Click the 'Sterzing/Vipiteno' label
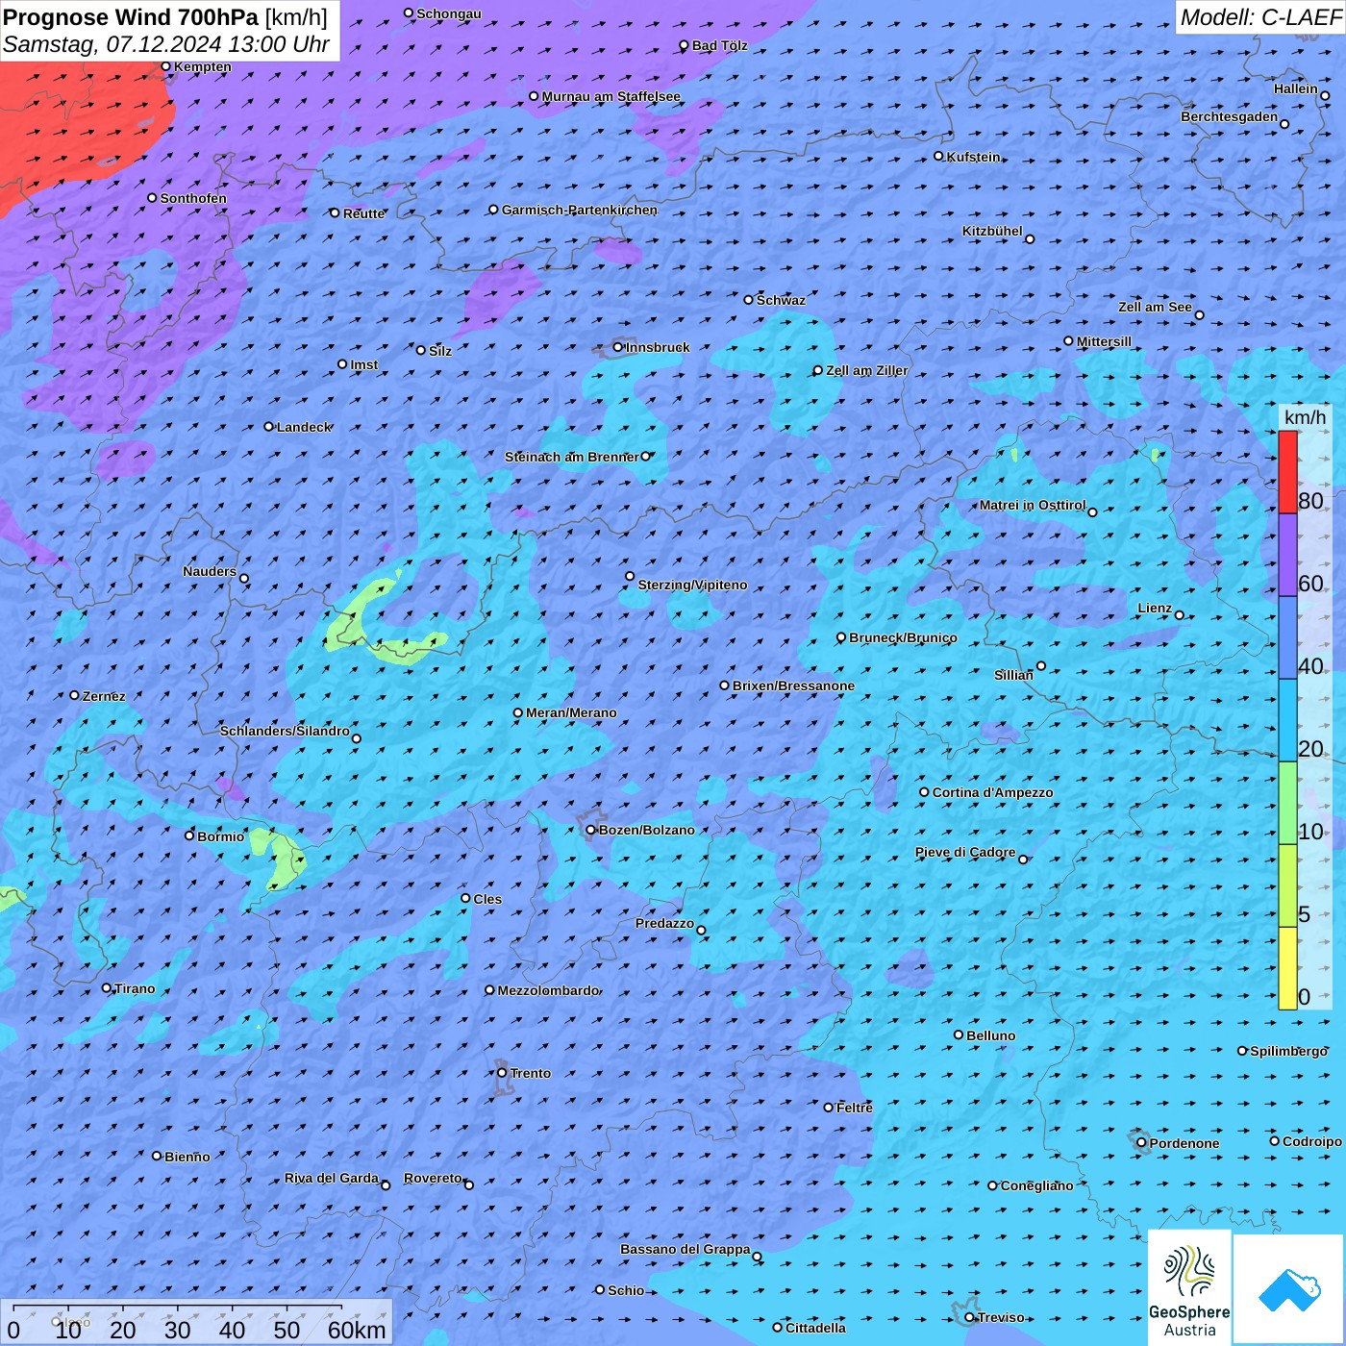Screen dimensions: 1346x1346 point(692,585)
